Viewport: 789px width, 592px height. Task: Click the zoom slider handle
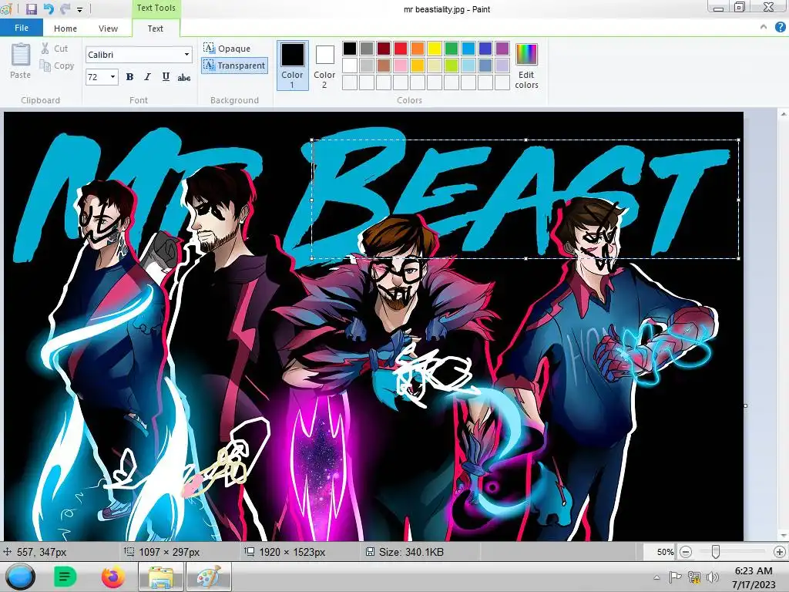pyautogui.click(x=715, y=552)
